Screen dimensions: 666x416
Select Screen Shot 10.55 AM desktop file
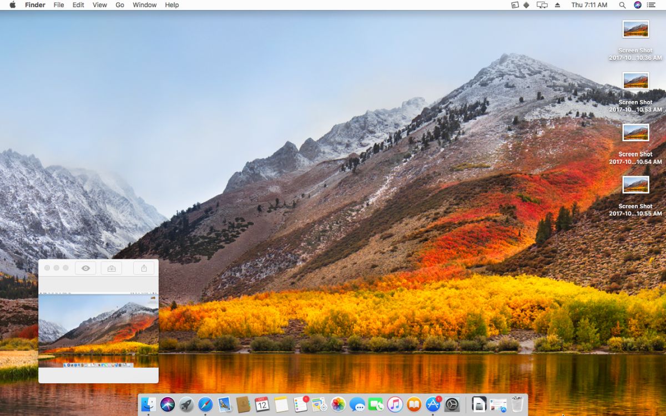click(635, 196)
